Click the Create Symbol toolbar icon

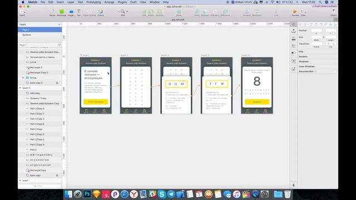[x=90, y=12]
